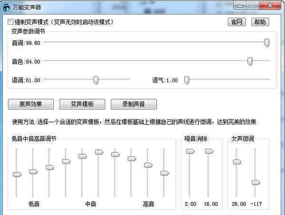
Task: Enable the 强制变声模式 checkbox
Action: [x=10, y=22]
